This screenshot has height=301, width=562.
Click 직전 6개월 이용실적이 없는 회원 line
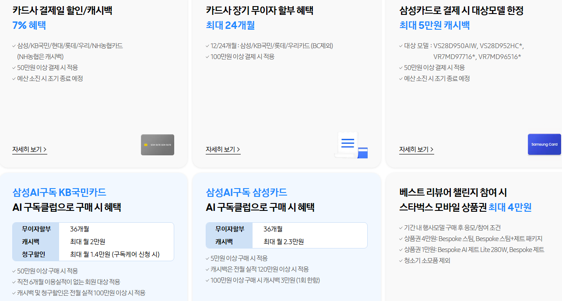coord(69,282)
